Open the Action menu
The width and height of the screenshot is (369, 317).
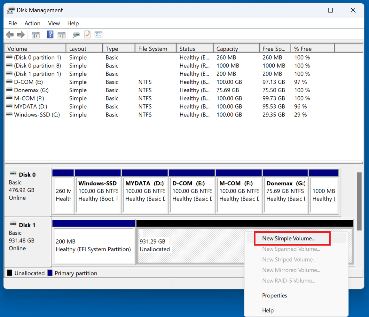point(32,23)
